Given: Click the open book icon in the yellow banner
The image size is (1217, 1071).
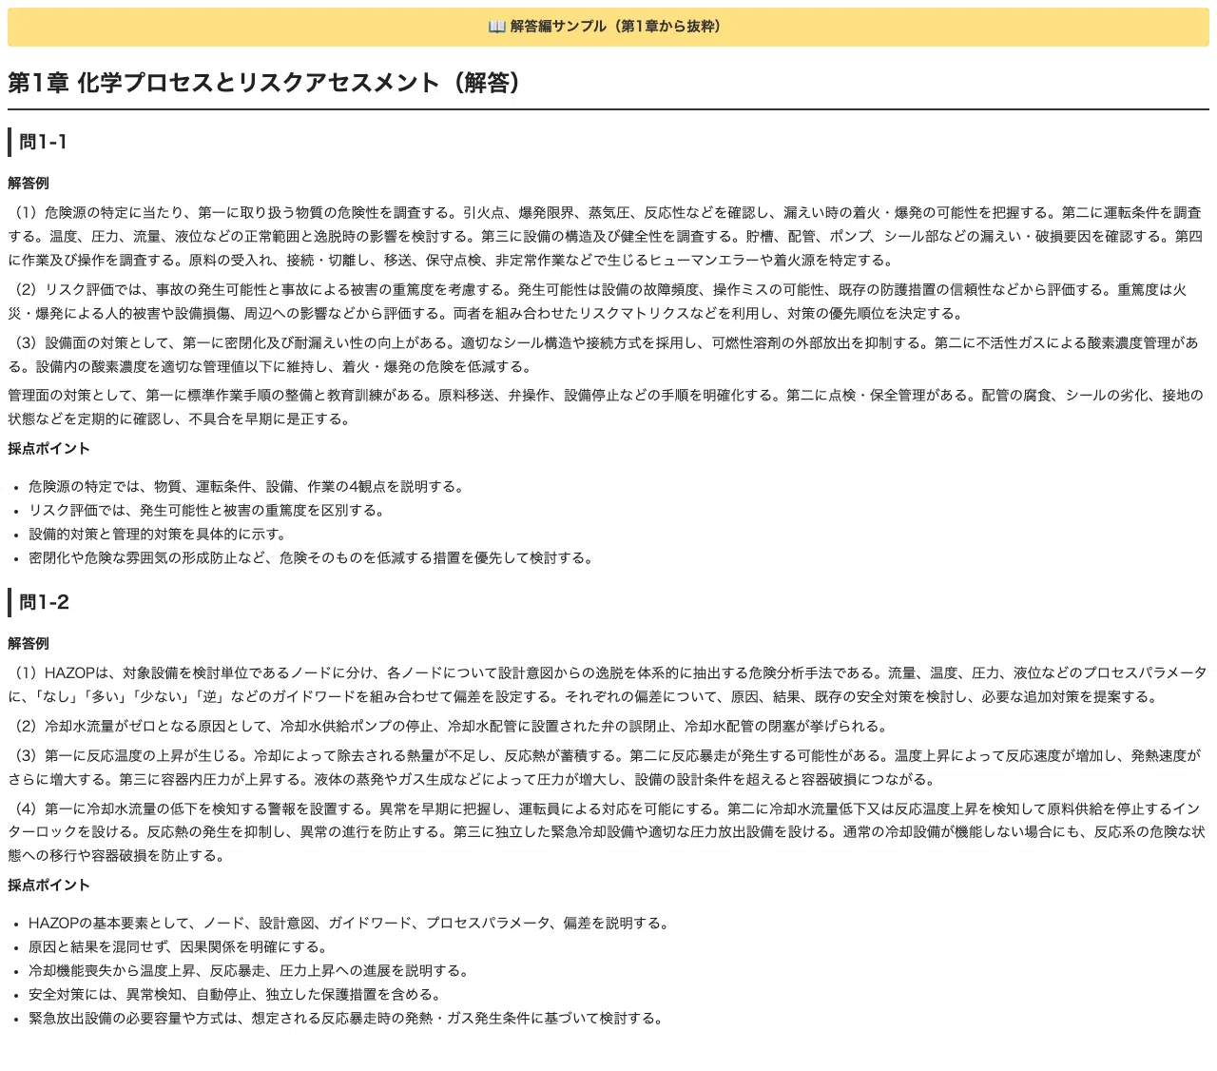Looking at the screenshot, I should pyautogui.click(x=496, y=27).
